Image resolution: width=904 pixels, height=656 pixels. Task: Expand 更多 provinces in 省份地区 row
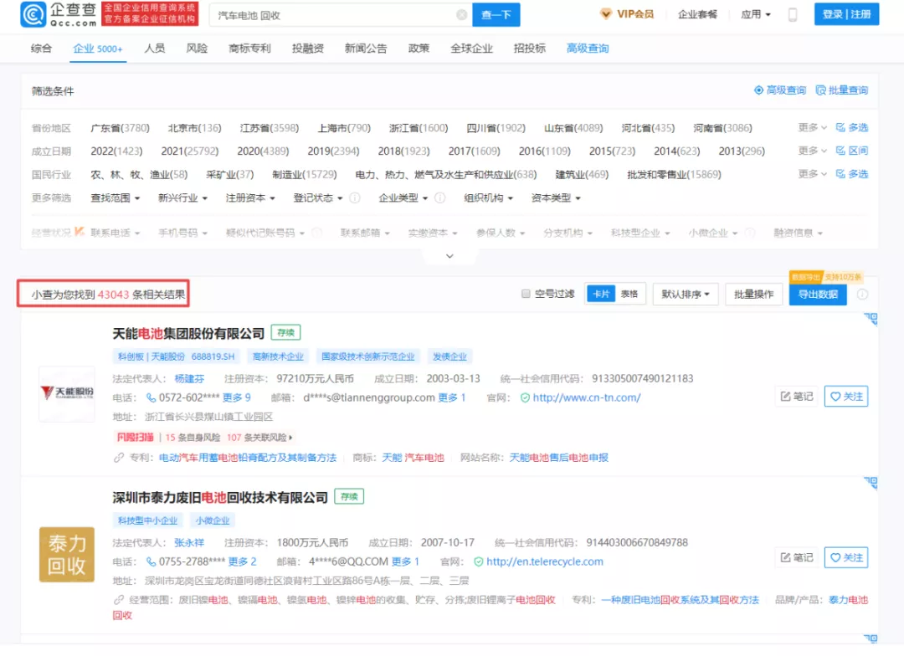(x=812, y=127)
